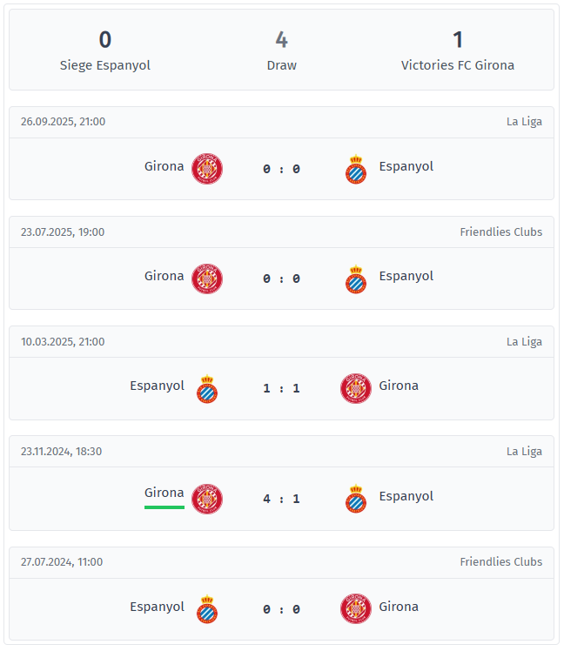Click Girona crest in 23.07.2025 friendly
The image size is (564, 651).
tap(207, 279)
